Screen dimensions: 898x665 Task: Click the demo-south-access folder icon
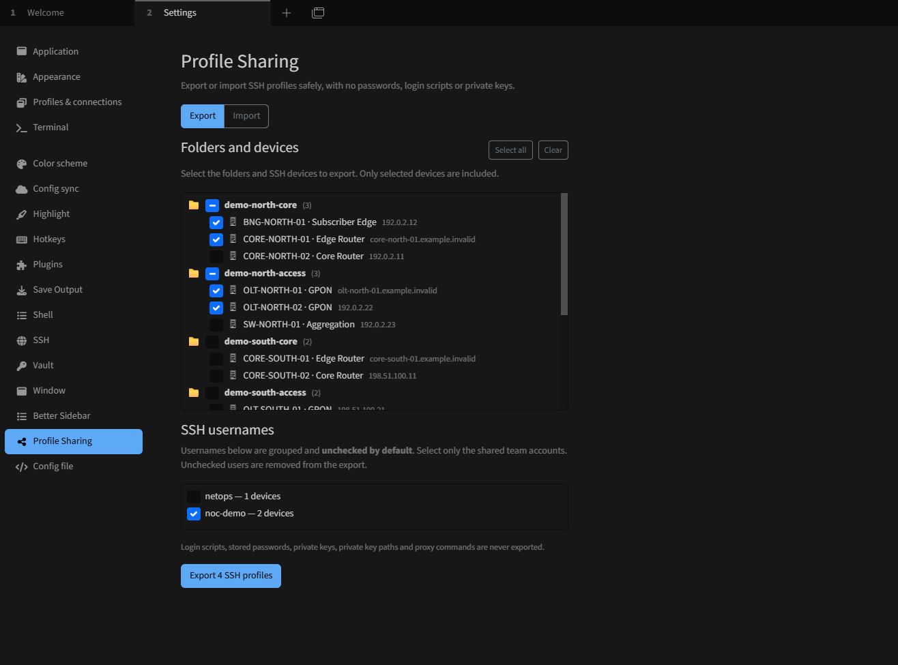[x=194, y=392]
